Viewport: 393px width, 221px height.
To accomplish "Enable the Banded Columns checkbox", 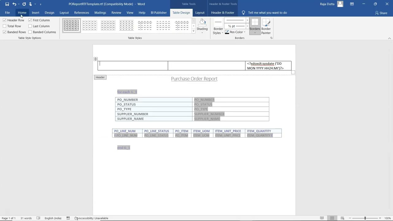I will (x=42, y=32).
